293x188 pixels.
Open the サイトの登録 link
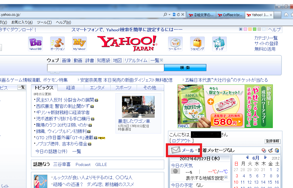pos(266,44)
